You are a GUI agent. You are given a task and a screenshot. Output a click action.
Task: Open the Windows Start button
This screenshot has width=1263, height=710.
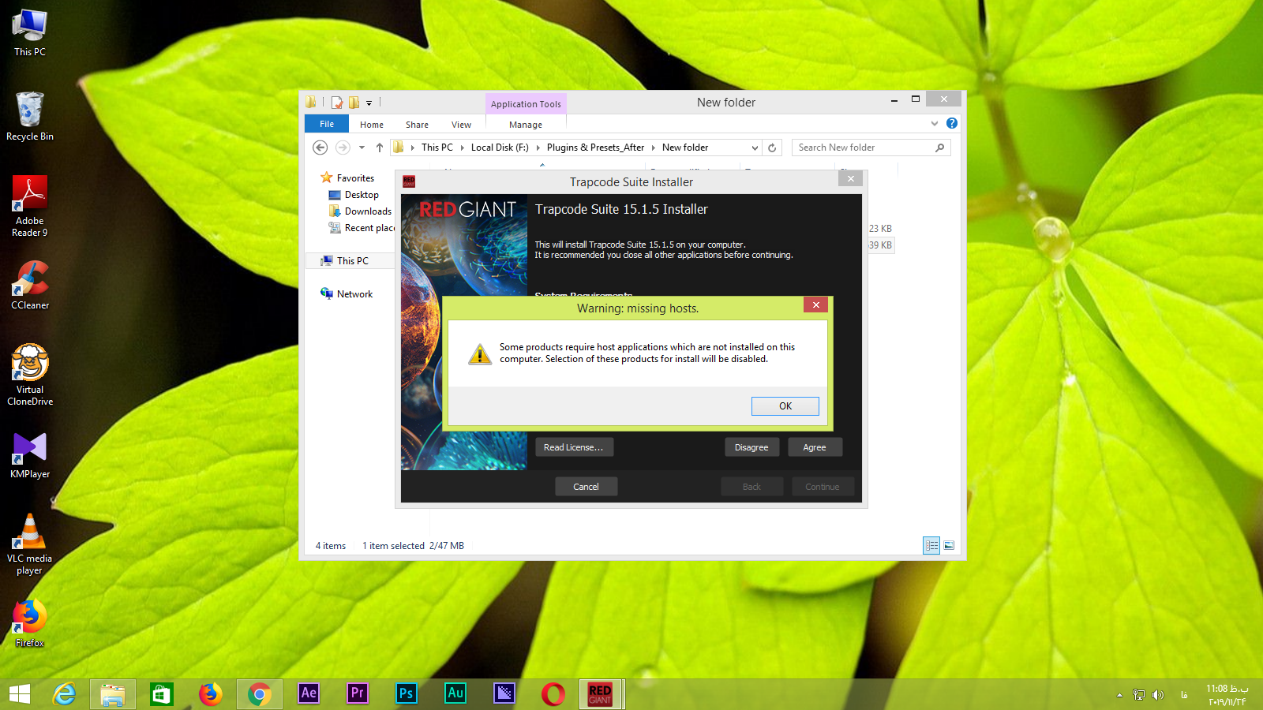pyautogui.click(x=20, y=694)
